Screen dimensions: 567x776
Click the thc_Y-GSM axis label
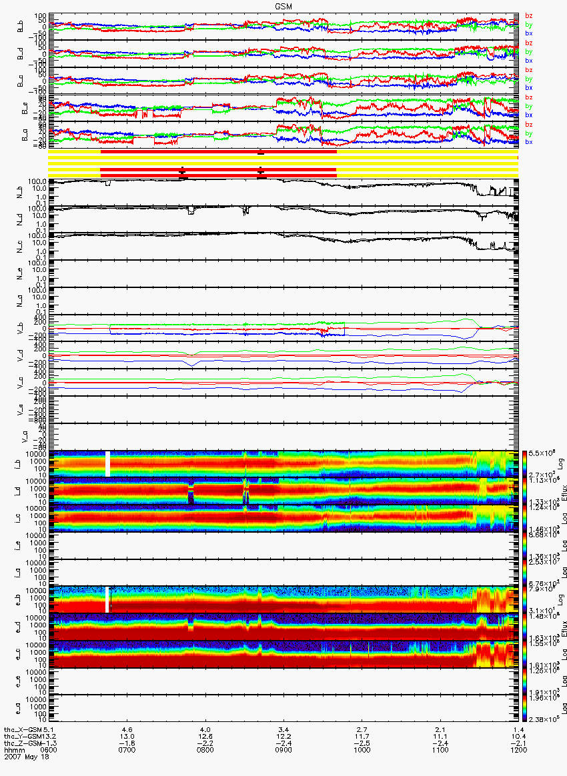tap(23, 736)
